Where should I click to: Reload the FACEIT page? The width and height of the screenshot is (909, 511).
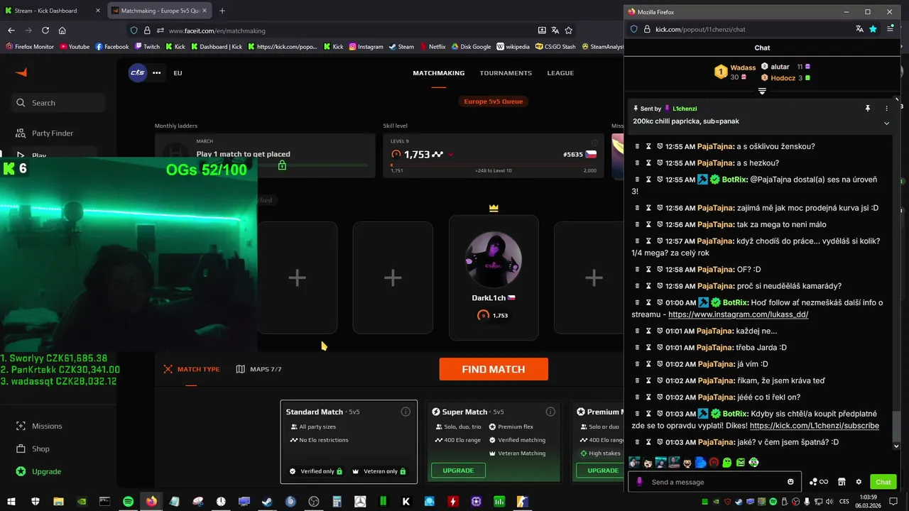[45, 31]
